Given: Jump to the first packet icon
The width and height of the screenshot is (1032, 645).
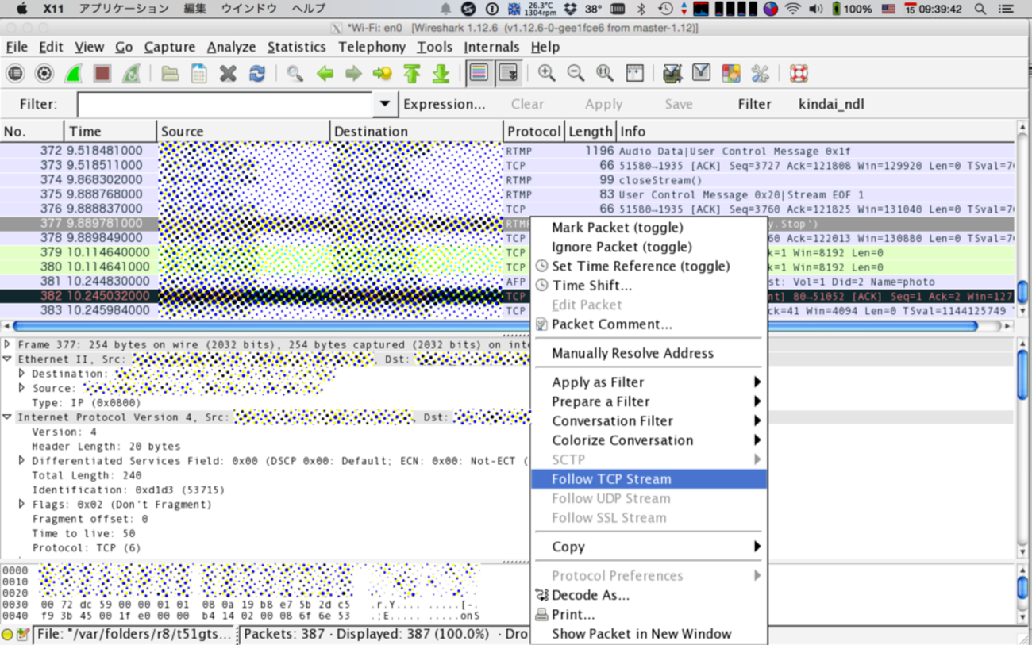Looking at the screenshot, I should click(411, 74).
